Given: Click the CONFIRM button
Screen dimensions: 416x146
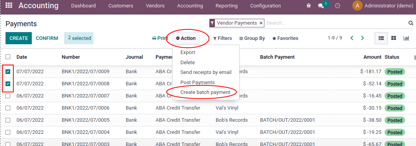Looking at the screenshot, I should click(x=47, y=38).
